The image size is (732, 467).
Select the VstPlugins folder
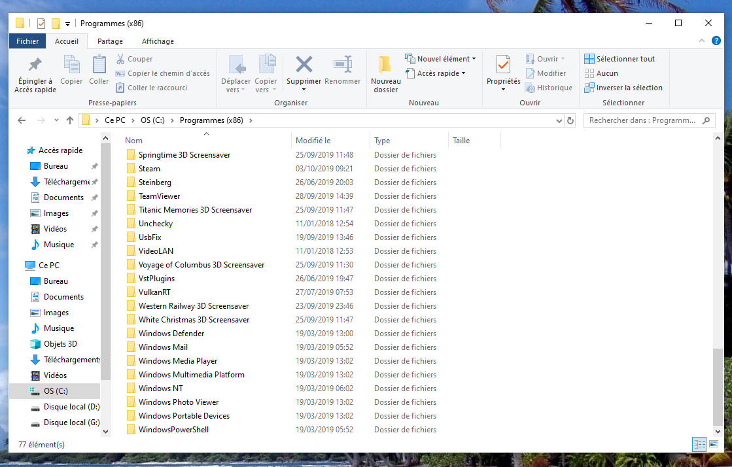coord(156,279)
